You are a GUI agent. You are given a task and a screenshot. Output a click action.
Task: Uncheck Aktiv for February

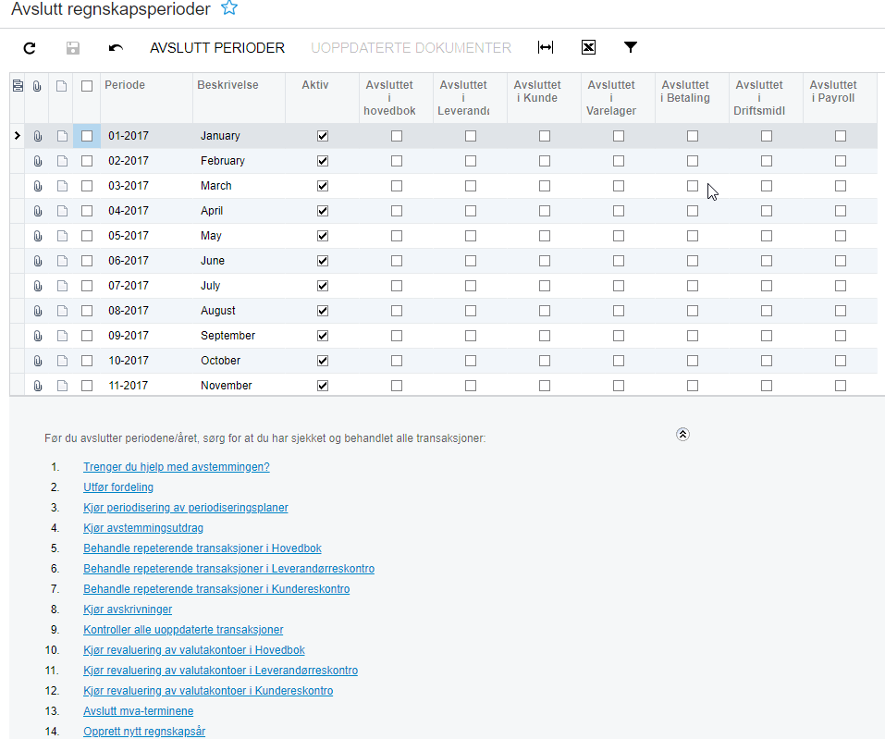[323, 161]
